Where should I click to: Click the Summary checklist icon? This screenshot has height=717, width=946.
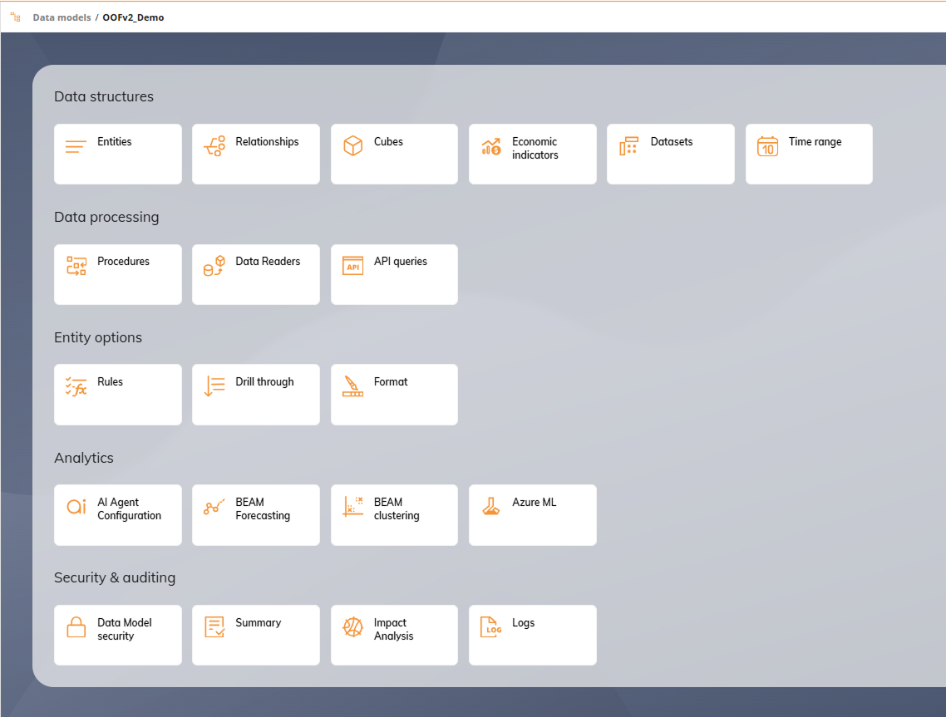(x=214, y=627)
